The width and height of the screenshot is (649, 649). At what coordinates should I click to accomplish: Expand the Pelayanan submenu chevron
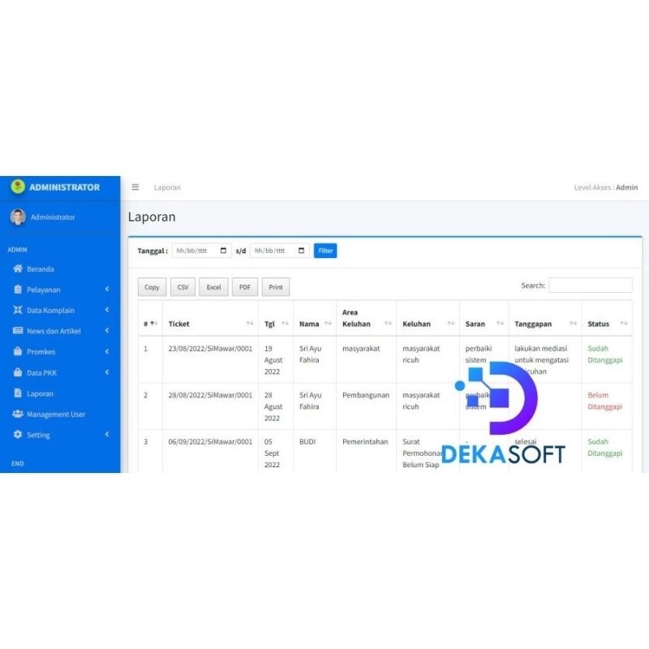[x=107, y=289]
